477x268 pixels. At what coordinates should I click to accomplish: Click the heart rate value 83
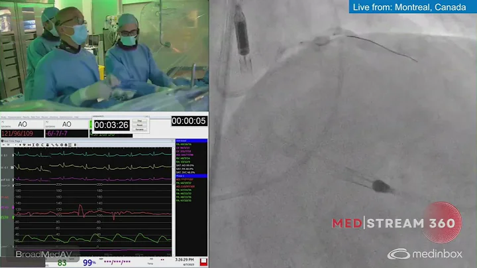click(62, 263)
